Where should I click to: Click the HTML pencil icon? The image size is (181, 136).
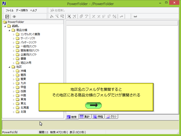coord(87,16)
